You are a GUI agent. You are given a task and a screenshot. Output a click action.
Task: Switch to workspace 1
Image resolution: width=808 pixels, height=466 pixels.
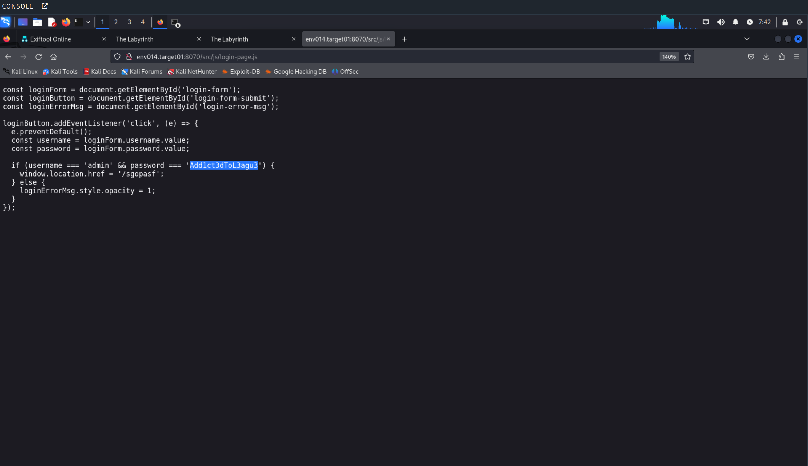pos(103,22)
